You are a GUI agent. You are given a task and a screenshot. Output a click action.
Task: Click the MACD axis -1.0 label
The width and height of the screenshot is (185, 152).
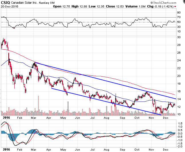point(180,140)
